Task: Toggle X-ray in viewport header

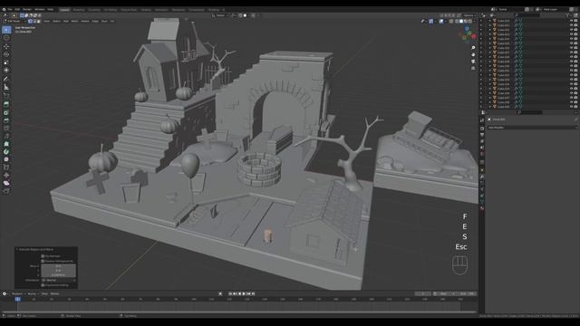Action: point(451,22)
